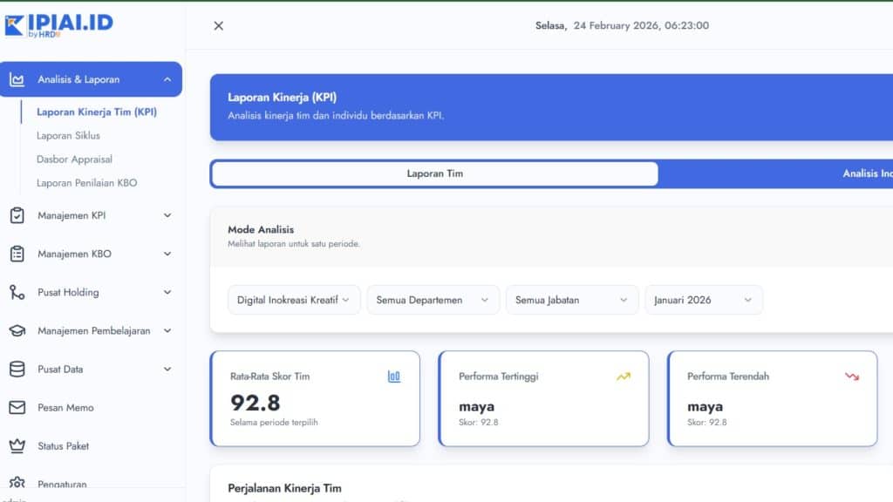This screenshot has height=502, width=893.
Task: Open the Semua Departemen dropdown
Action: [433, 299]
